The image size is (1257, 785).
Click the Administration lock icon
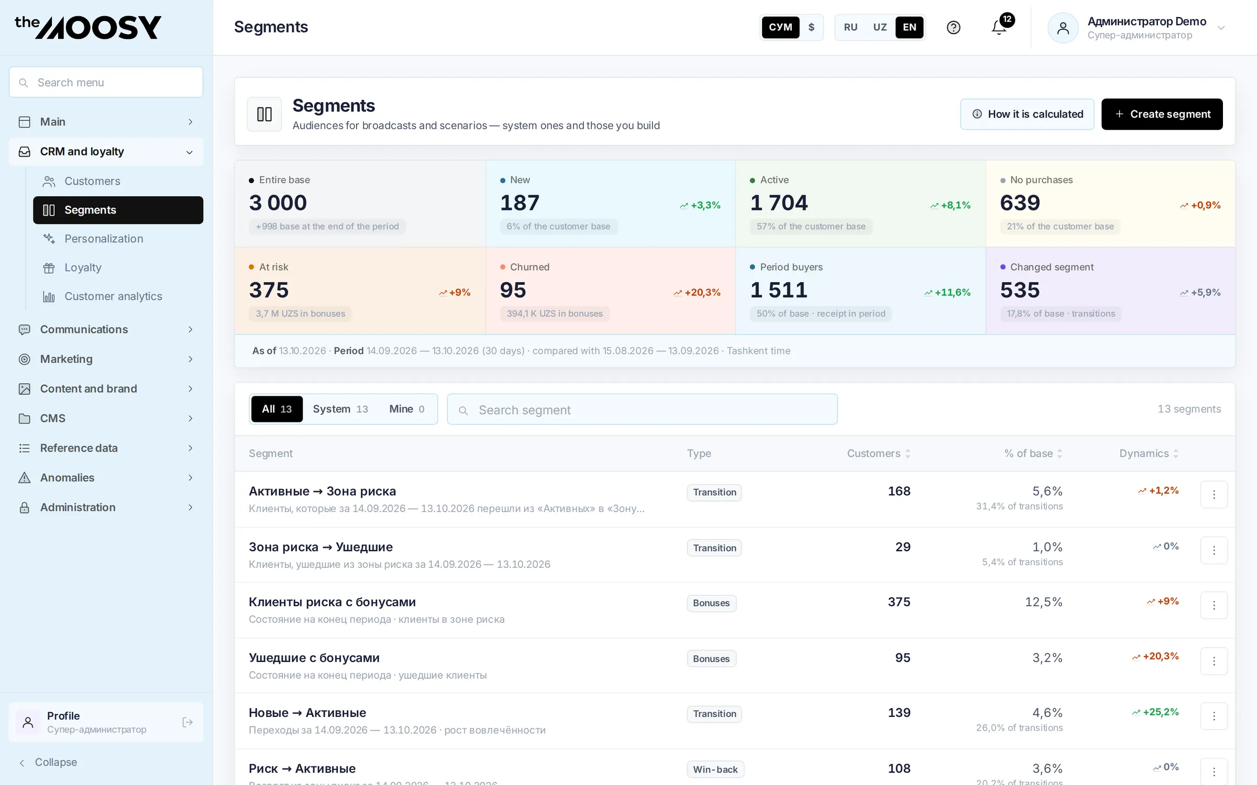coord(24,507)
